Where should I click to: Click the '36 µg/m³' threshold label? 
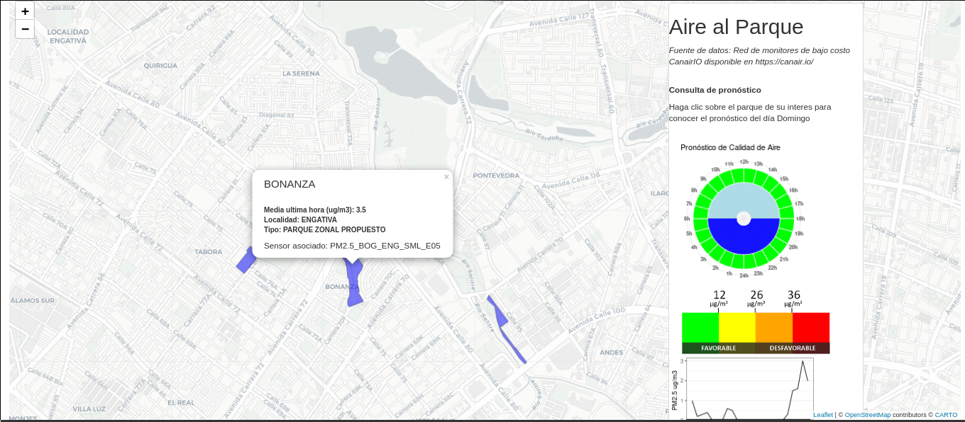pos(793,299)
